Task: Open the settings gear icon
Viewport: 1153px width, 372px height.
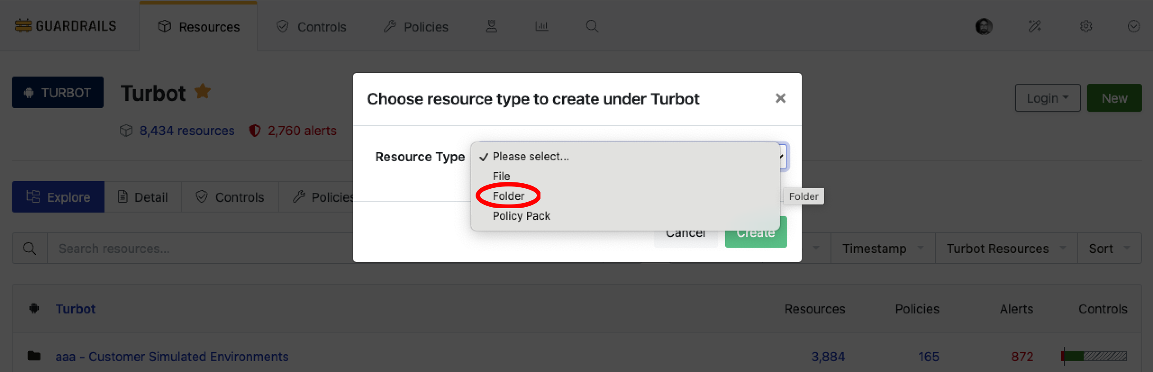Action: click(x=1086, y=27)
